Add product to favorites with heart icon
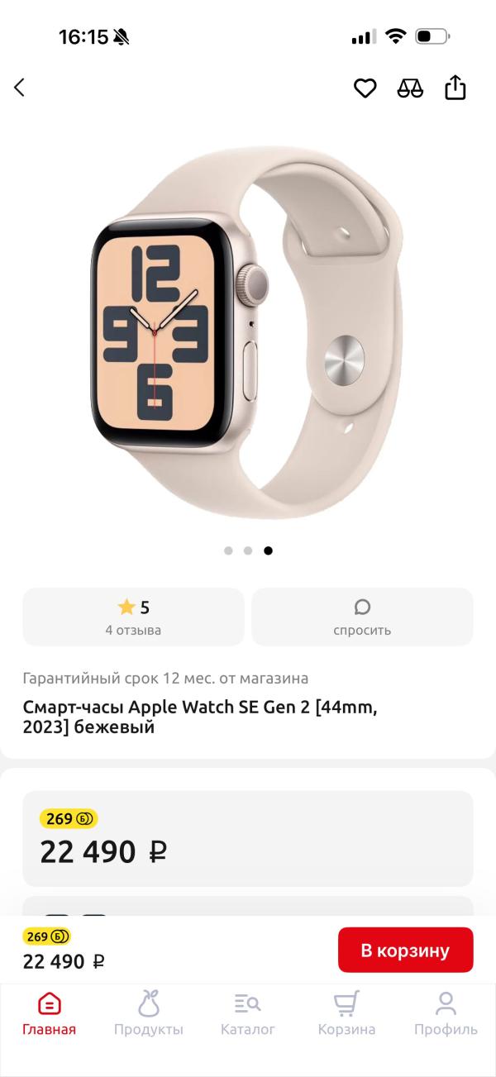 pyautogui.click(x=365, y=88)
